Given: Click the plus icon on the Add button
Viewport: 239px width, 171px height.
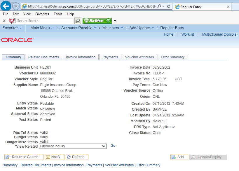Looking at the screenshot, I should point(175,157).
